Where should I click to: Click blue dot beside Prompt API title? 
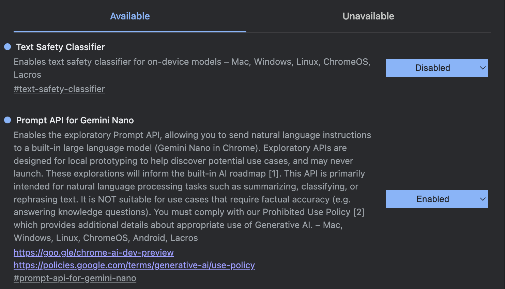7,120
